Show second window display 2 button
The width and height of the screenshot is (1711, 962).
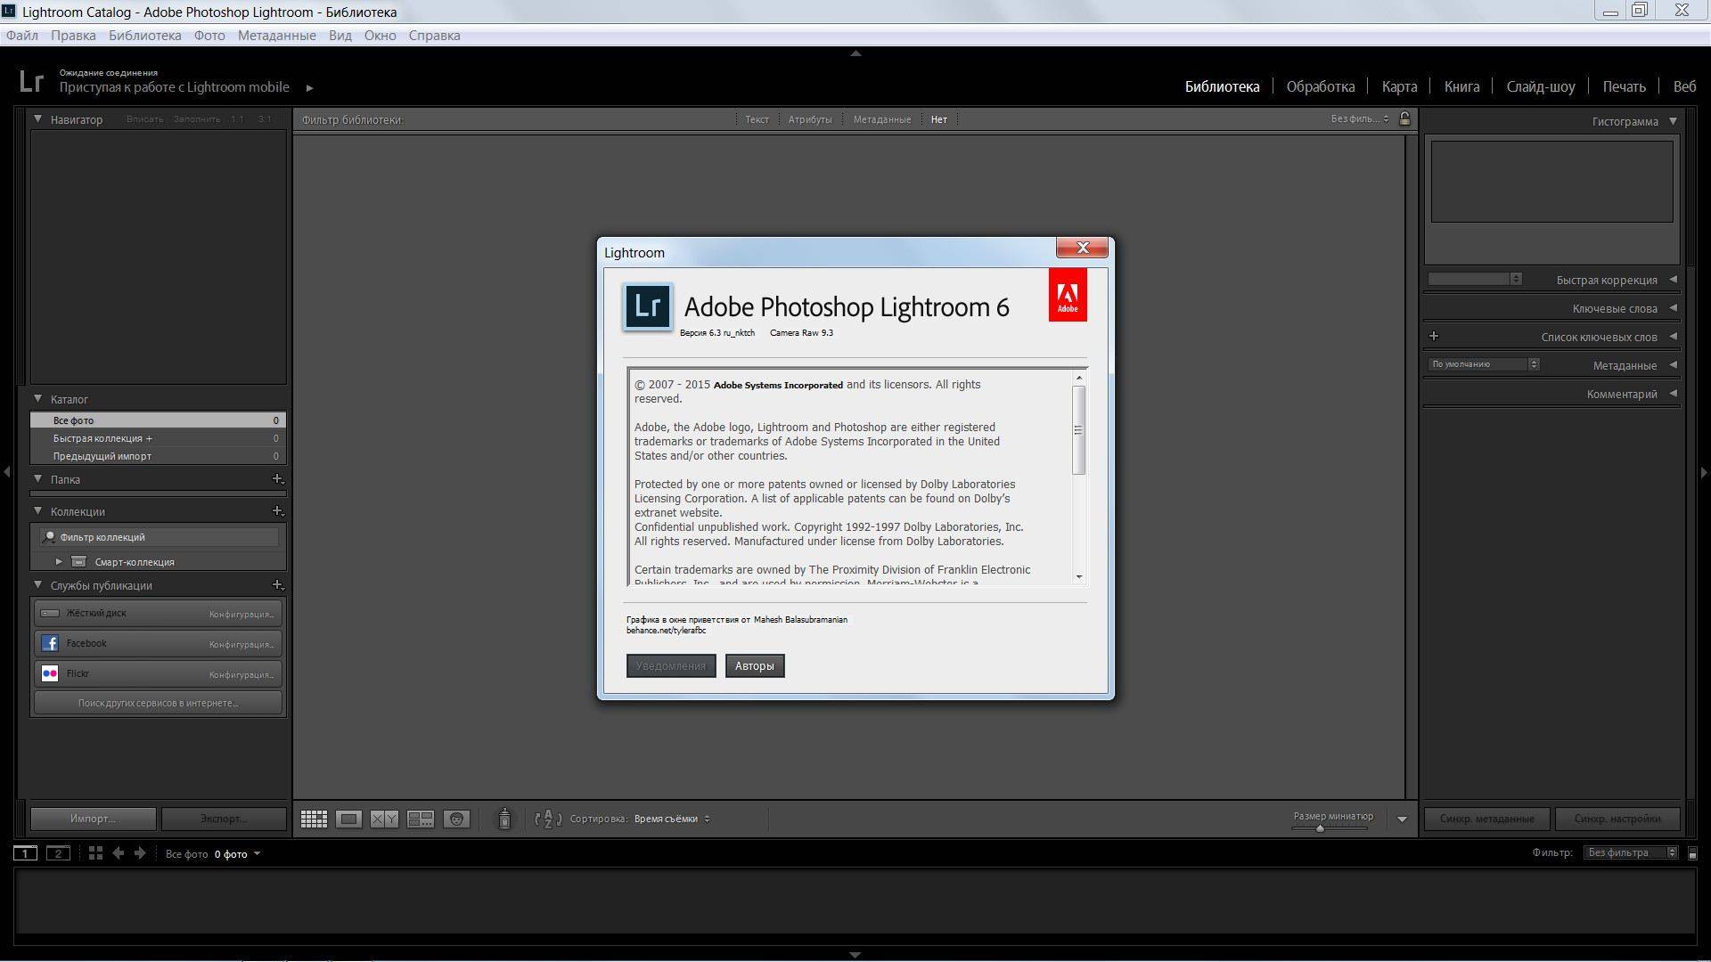click(58, 853)
